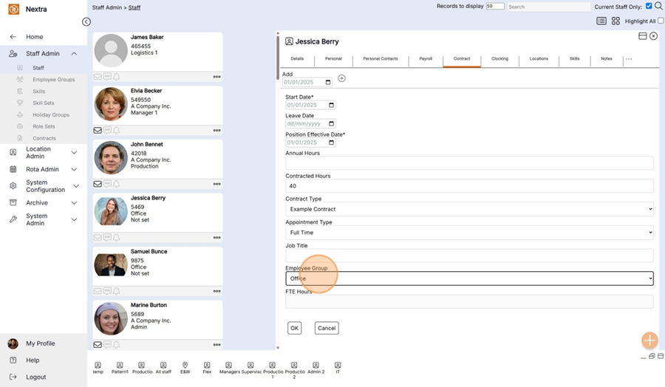The image size is (665, 387).
Task: Uncheck Current Staff Only checkbox
Action: coord(649,6)
